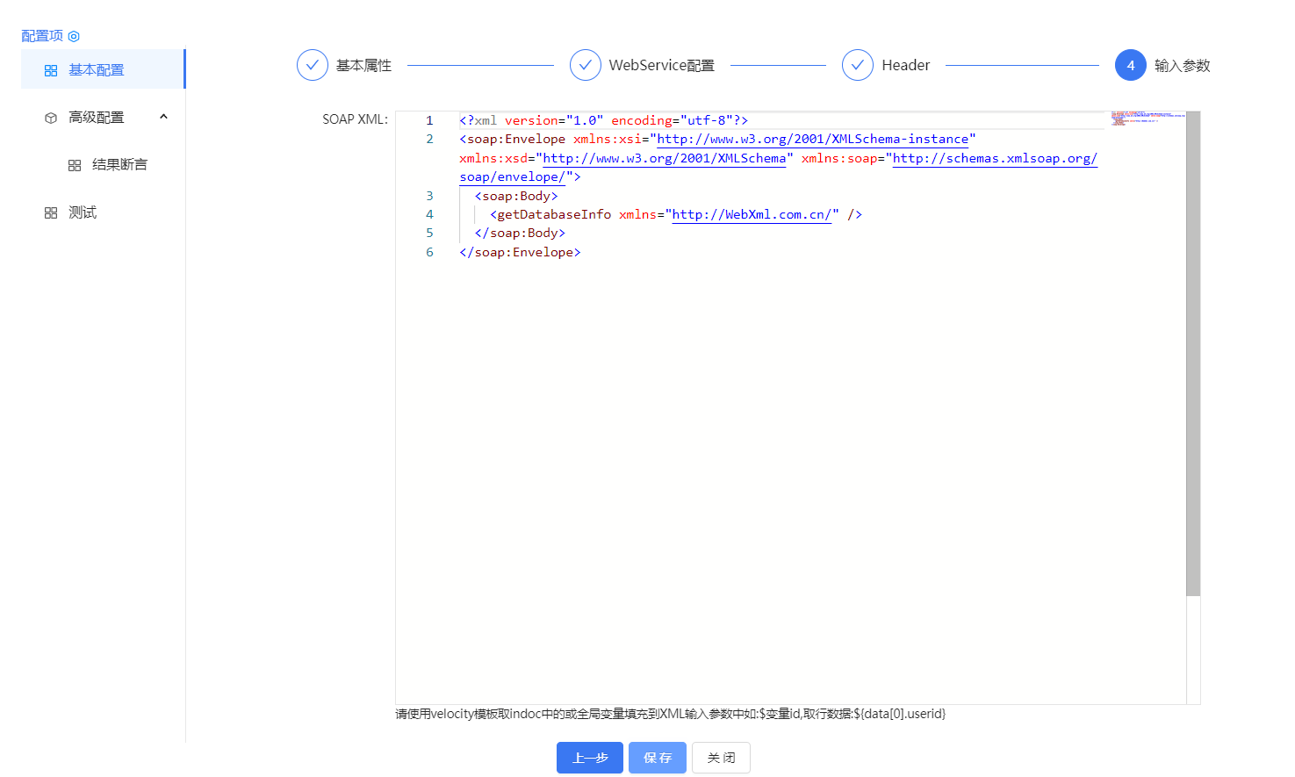1295x777 pixels.
Task: Click the grid icon next to 结果断言
Action: tap(75, 165)
